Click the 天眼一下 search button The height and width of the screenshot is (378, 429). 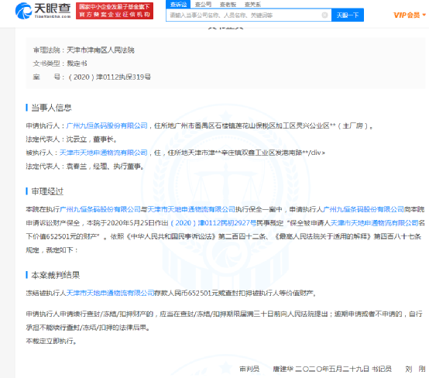coord(348,15)
